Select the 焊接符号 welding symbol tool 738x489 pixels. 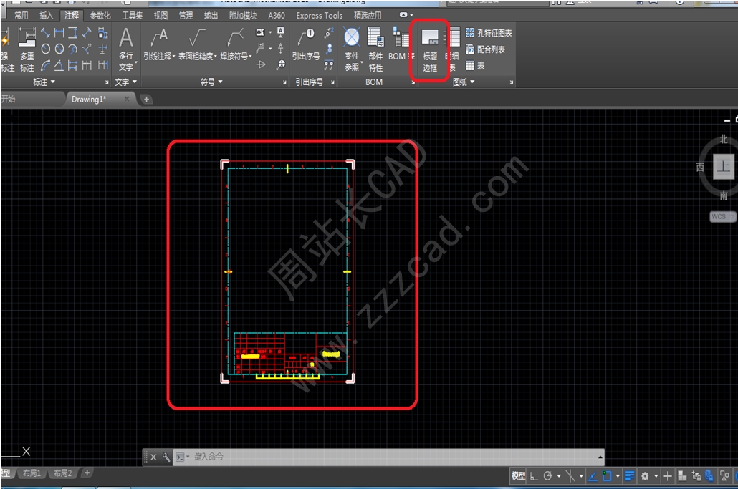tap(235, 45)
